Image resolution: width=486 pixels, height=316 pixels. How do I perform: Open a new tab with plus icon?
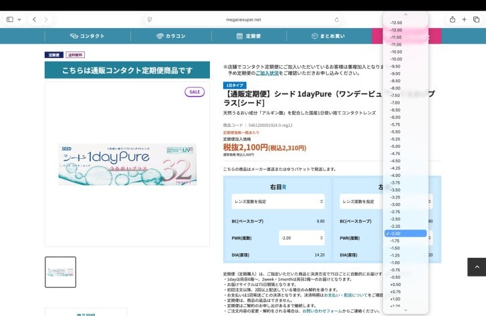point(465,19)
